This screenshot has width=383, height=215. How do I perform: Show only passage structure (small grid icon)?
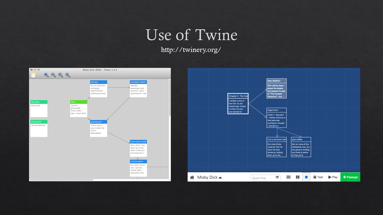point(288,177)
